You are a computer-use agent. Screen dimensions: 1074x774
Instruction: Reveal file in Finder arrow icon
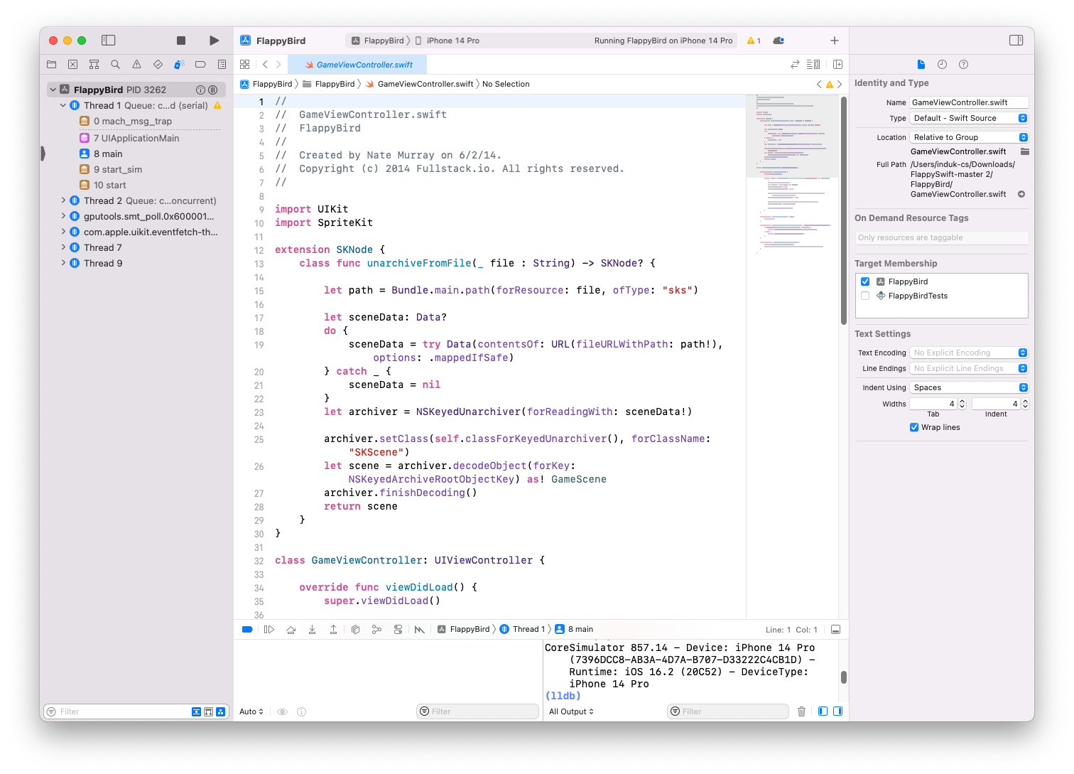tap(1021, 194)
